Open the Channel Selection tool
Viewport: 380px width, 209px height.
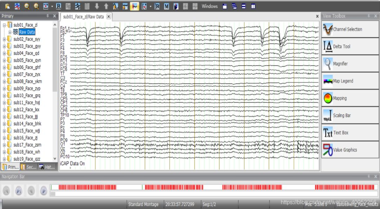pos(350,29)
